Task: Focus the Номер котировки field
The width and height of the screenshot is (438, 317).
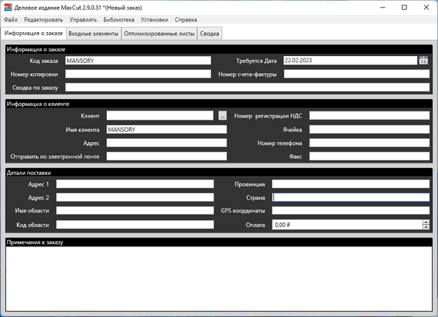Action: (138, 74)
